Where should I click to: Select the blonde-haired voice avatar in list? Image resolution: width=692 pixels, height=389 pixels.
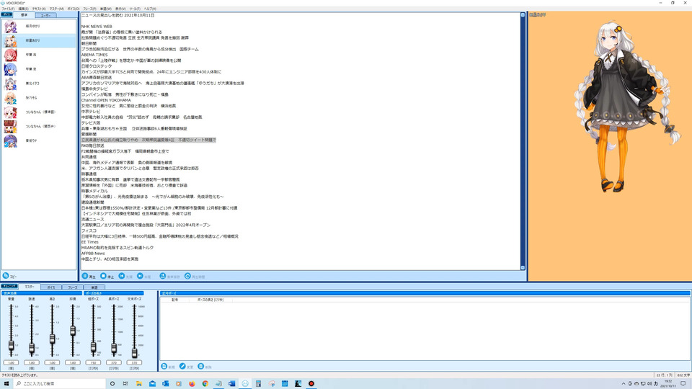[11, 98]
